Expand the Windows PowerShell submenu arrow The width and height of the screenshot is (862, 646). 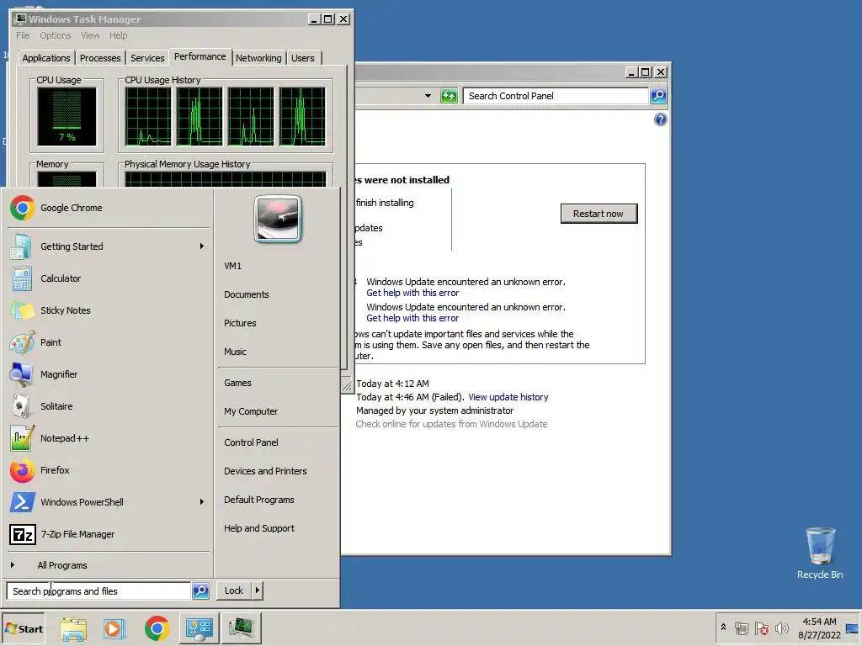point(202,502)
